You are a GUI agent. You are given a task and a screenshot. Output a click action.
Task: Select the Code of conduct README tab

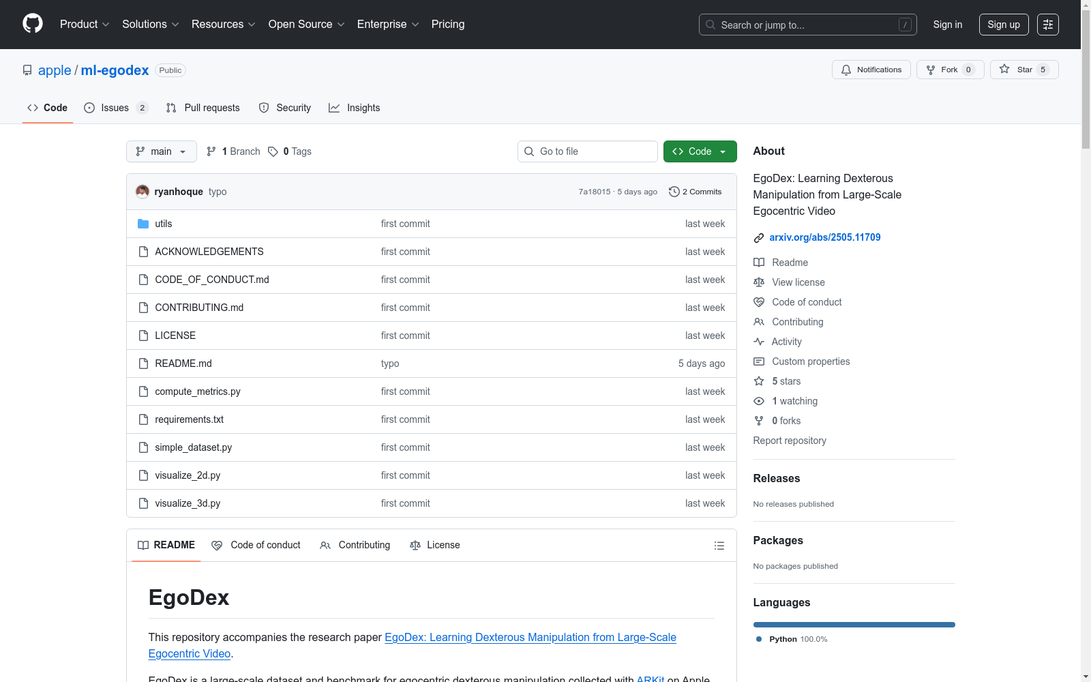click(x=256, y=545)
